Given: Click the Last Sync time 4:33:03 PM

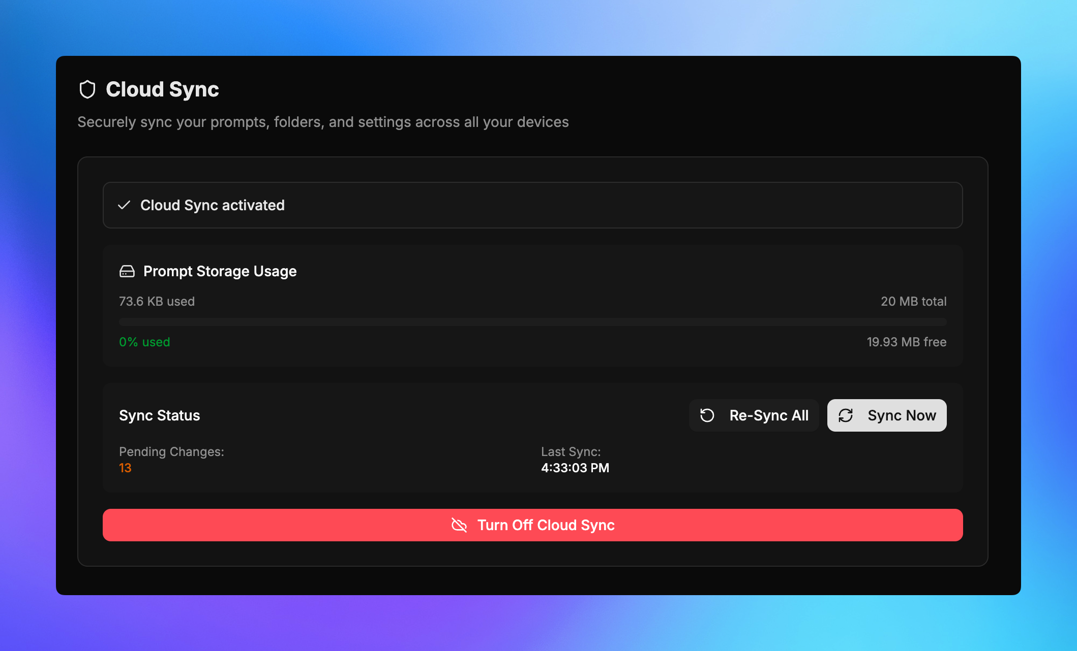Looking at the screenshot, I should point(575,468).
